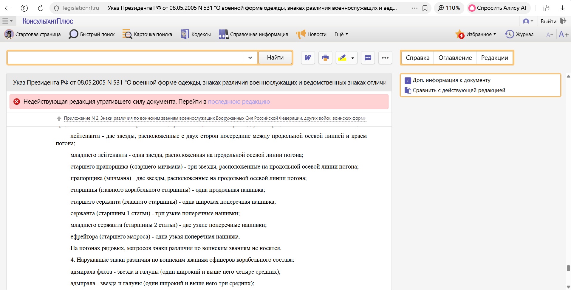Print the current document
The height and width of the screenshot is (290, 571).
325,57
